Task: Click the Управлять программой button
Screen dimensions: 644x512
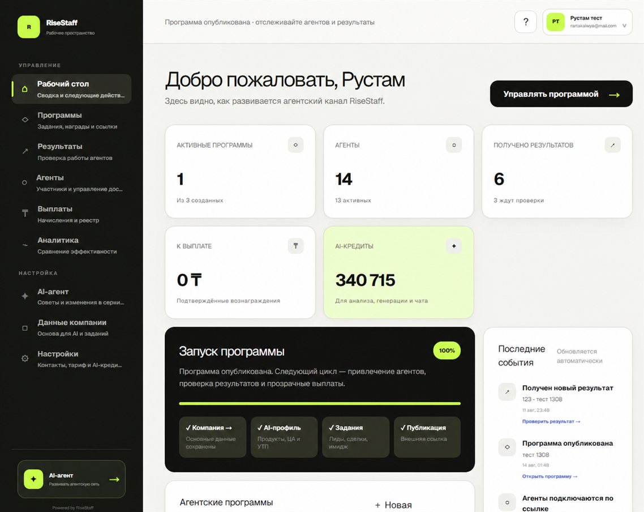Action: tap(561, 93)
